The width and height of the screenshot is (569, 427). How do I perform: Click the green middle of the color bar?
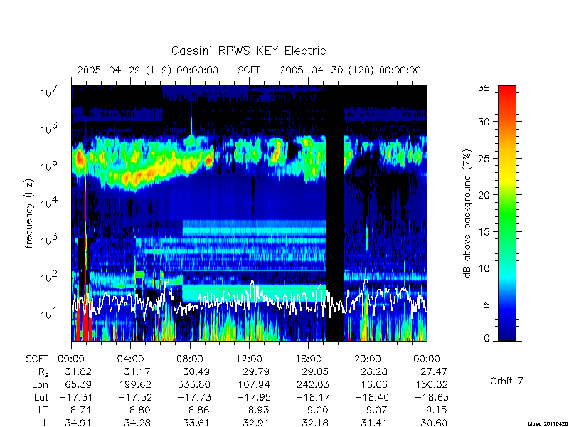pos(507,213)
